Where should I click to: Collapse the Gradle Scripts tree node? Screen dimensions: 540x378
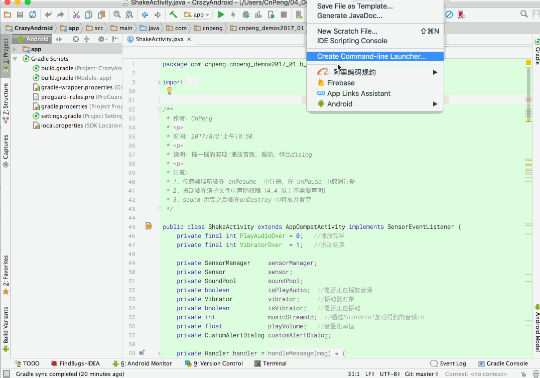click(x=15, y=59)
